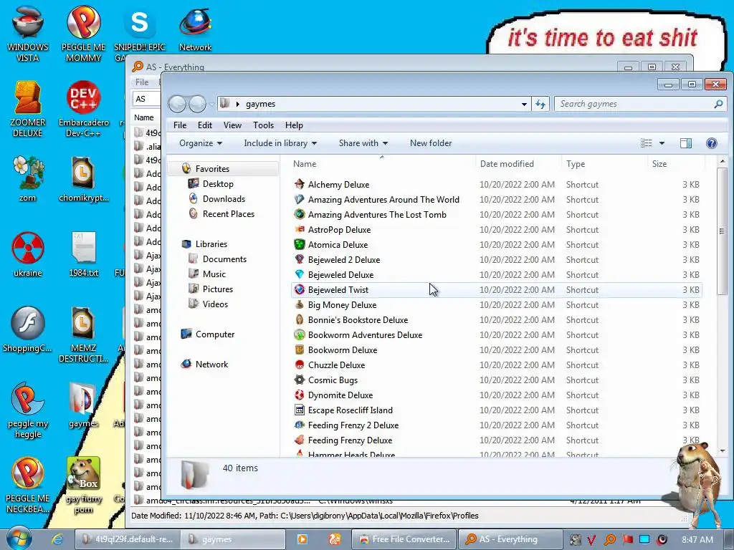Viewport: 734px width, 550px height.
Task: Open Internet Explorer from the taskbar
Action: 57,539
